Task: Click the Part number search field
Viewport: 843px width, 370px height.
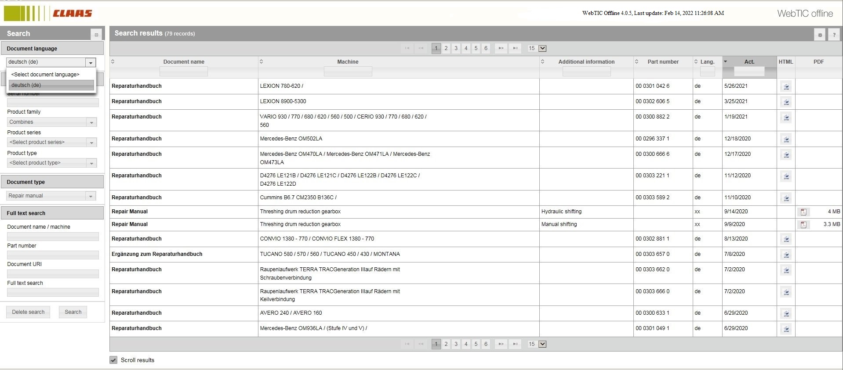Action: pos(53,255)
